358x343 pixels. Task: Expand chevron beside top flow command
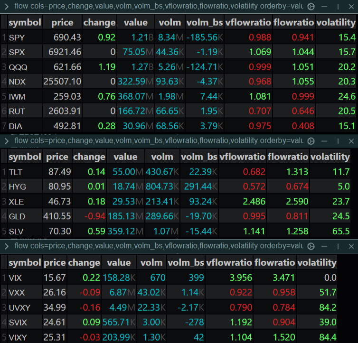6,7
